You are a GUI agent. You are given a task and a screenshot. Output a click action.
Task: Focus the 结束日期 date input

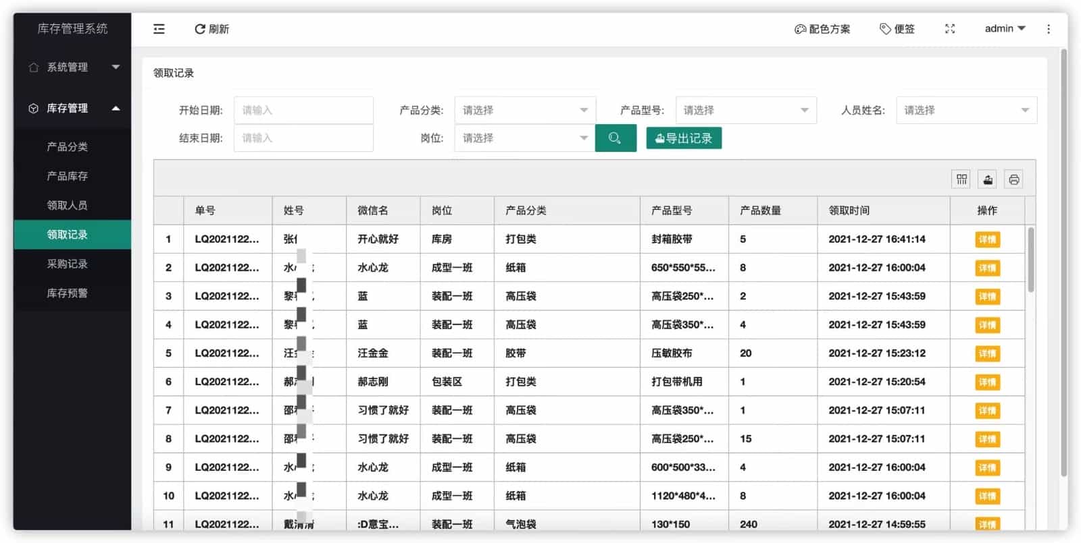pos(303,138)
